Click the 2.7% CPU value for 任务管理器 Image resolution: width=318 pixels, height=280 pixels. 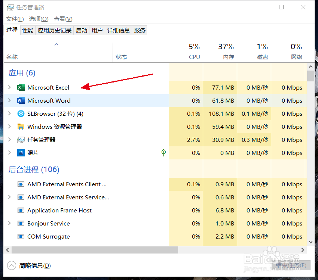pyautogui.click(x=193, y=140)
